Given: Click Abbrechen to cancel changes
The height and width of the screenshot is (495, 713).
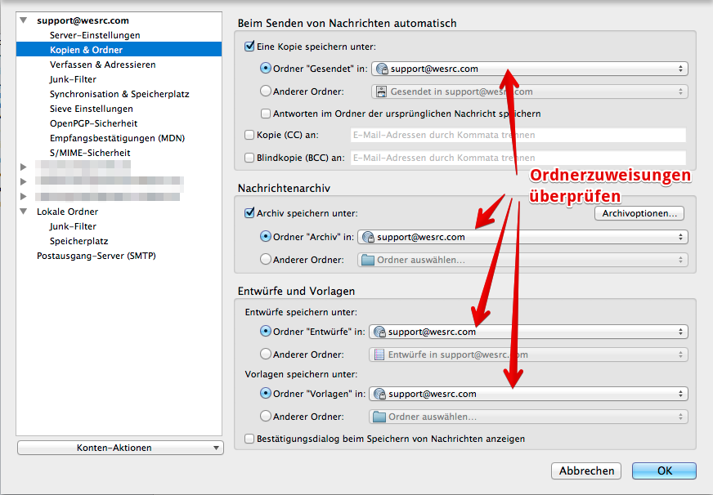Looking at the screenshot, I should tap(586, 471).
